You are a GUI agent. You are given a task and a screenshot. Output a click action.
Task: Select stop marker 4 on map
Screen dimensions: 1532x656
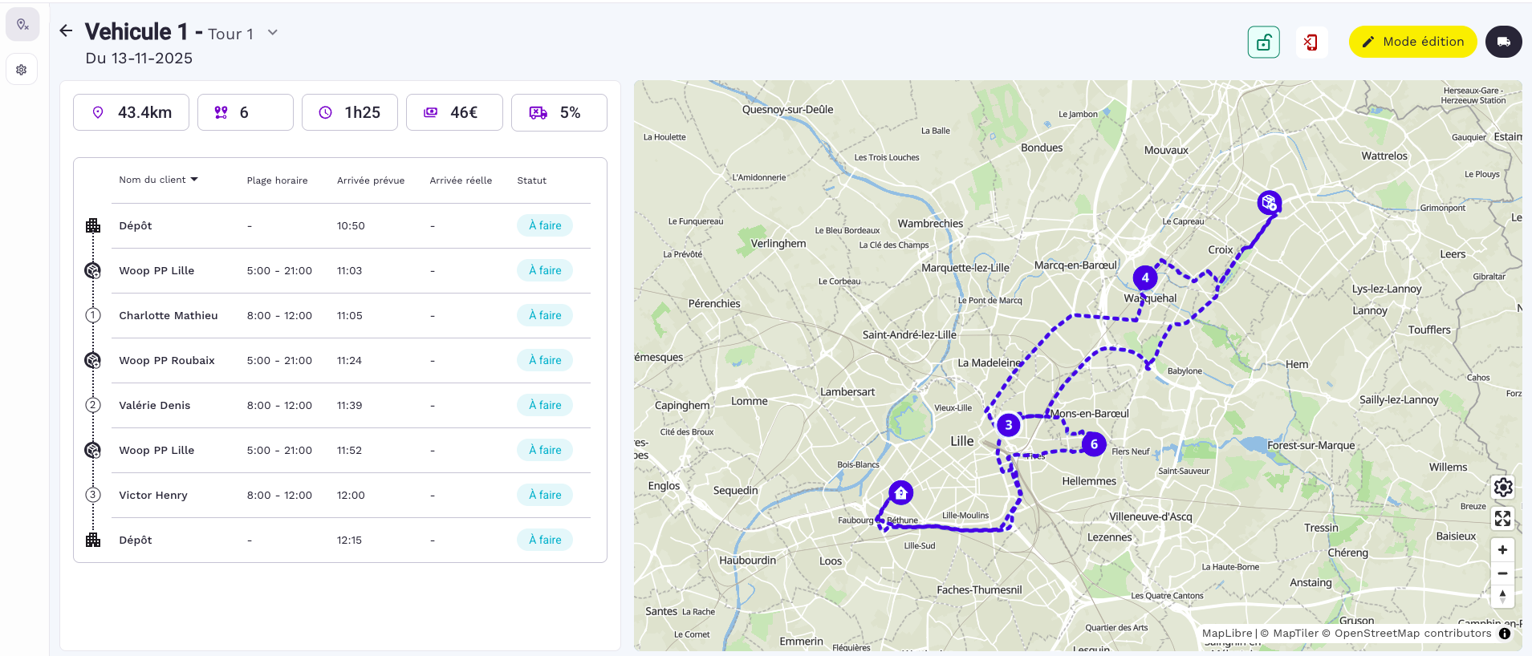pos(1144,277)
